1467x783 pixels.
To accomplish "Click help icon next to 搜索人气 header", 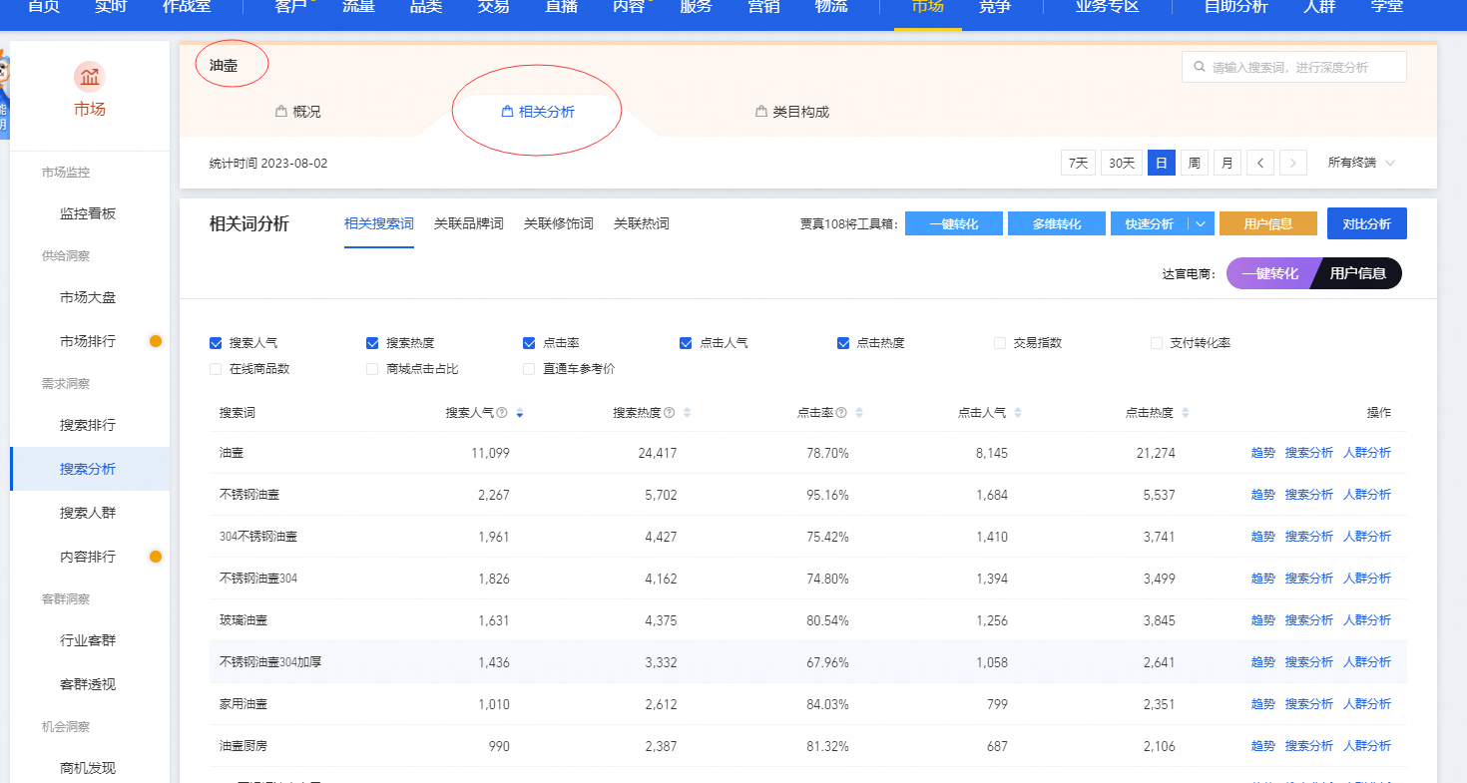I will [502, 413].
